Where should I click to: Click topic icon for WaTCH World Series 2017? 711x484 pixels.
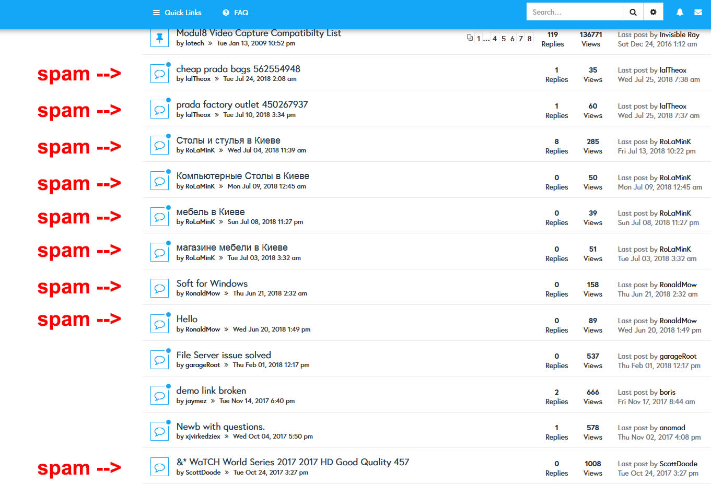tap(159, 467)
